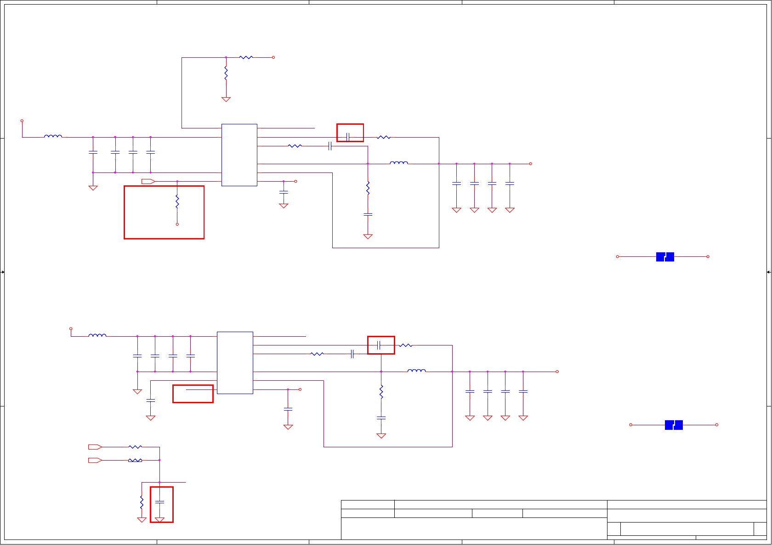772x545 pixels.
Task: Click the input terminal circle of upper circuit
Action: (x=22, y=121)
